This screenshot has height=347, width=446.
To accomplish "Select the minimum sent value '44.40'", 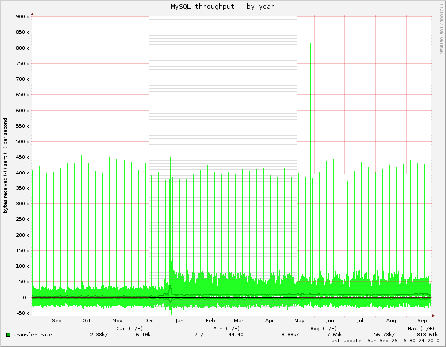I will point(236,335).
